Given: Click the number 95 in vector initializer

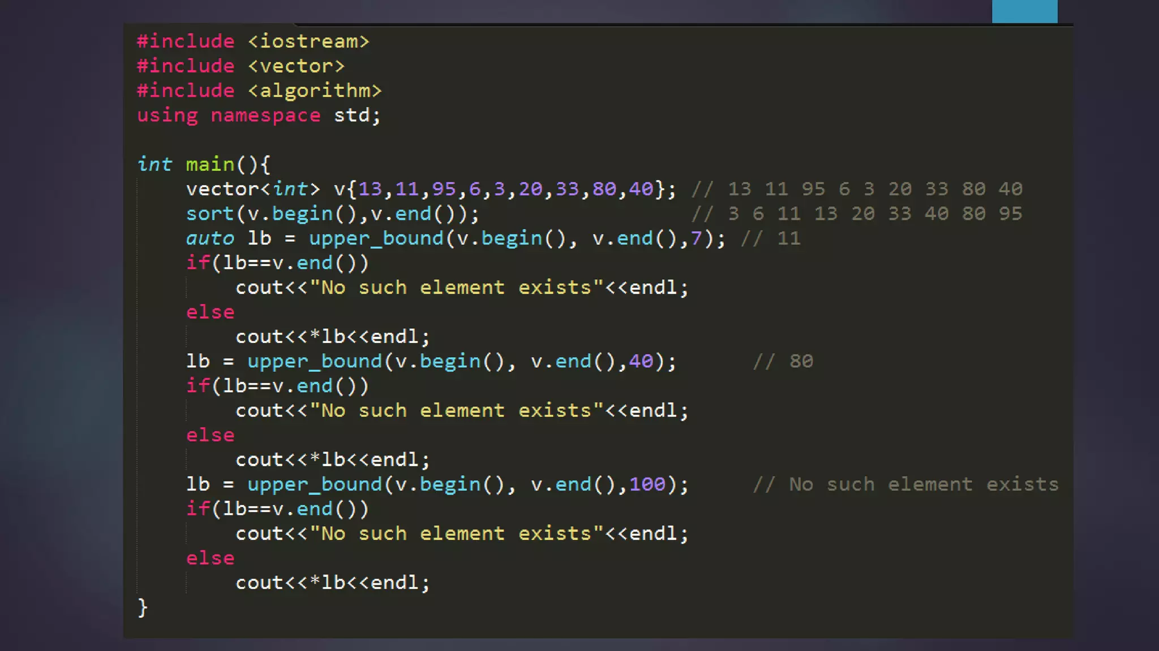Looking at the screenshot, I should pyautogui.click(x=443, y=189).
